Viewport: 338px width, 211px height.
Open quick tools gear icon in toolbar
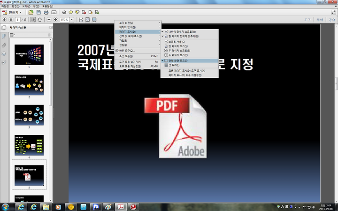pyautogui.click(x=64, y=12)
